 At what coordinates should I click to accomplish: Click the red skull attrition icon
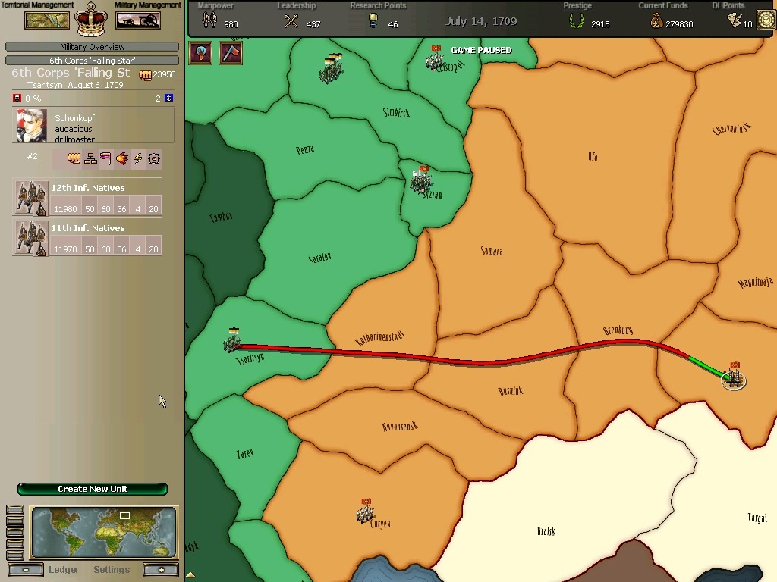pyautogui.click(x=17, y=98)
